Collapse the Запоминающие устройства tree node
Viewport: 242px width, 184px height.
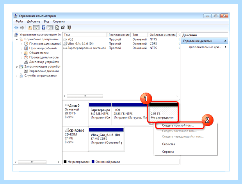point(17,67)
